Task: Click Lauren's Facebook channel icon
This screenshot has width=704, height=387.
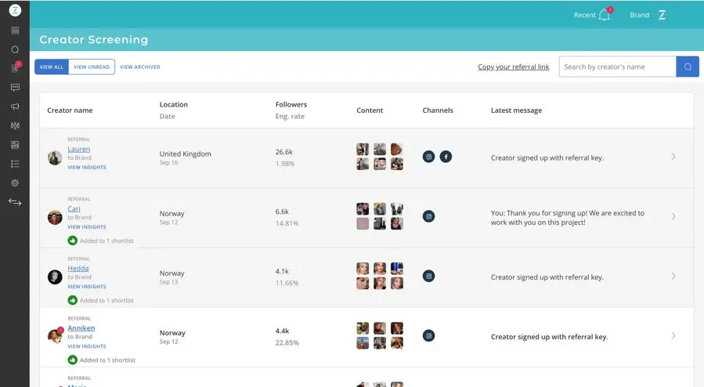Action: point(446,157)
